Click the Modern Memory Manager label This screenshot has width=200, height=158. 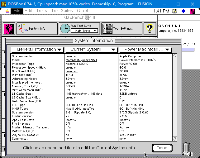(30, 127)
